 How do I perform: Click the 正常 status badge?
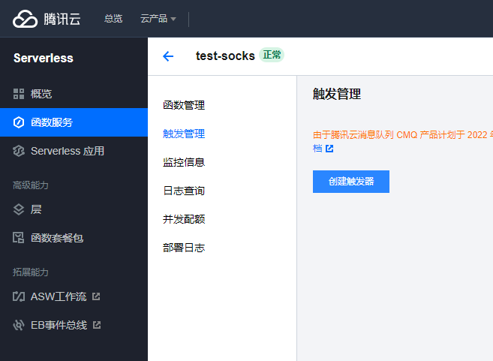pyautogui.click(x=272, y=55)
